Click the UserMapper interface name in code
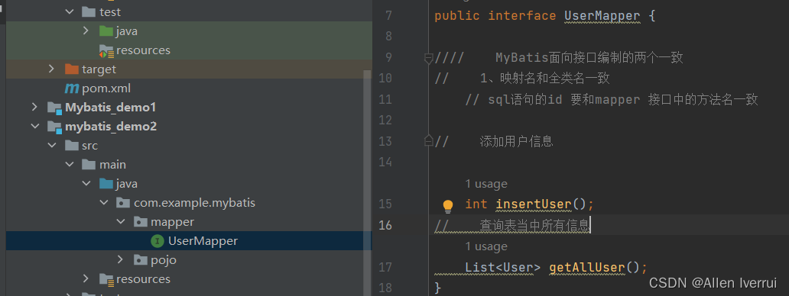789x296 pixels. coord(602,15)
